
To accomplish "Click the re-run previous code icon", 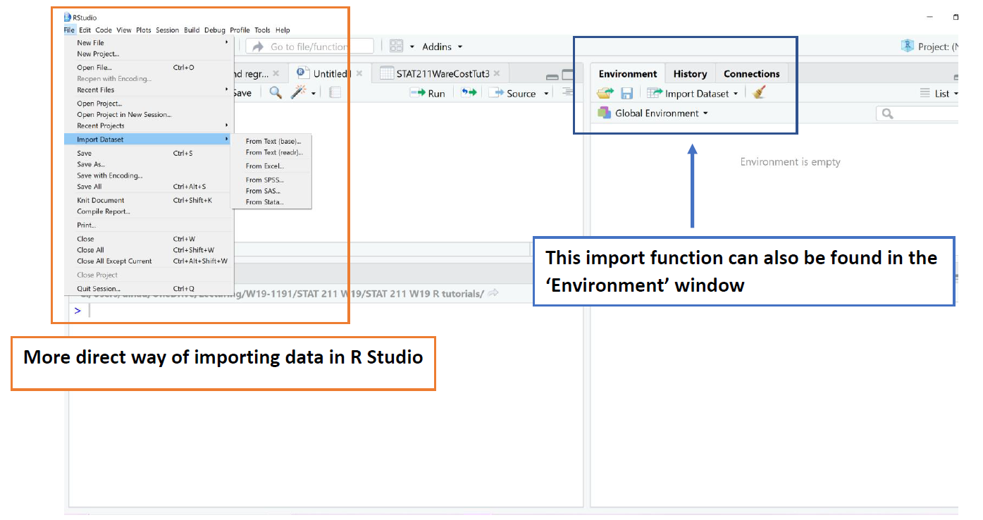I will coord(469,92).
